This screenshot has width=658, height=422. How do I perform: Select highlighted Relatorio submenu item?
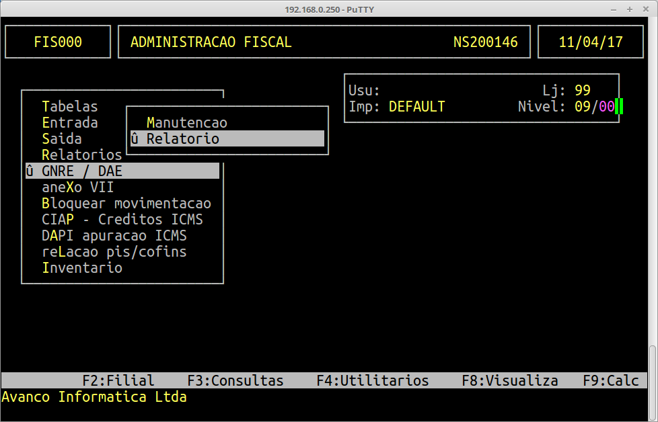point(227,139)
